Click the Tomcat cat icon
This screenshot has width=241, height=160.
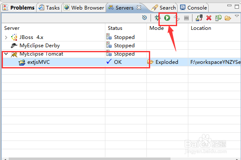[14, 54]
